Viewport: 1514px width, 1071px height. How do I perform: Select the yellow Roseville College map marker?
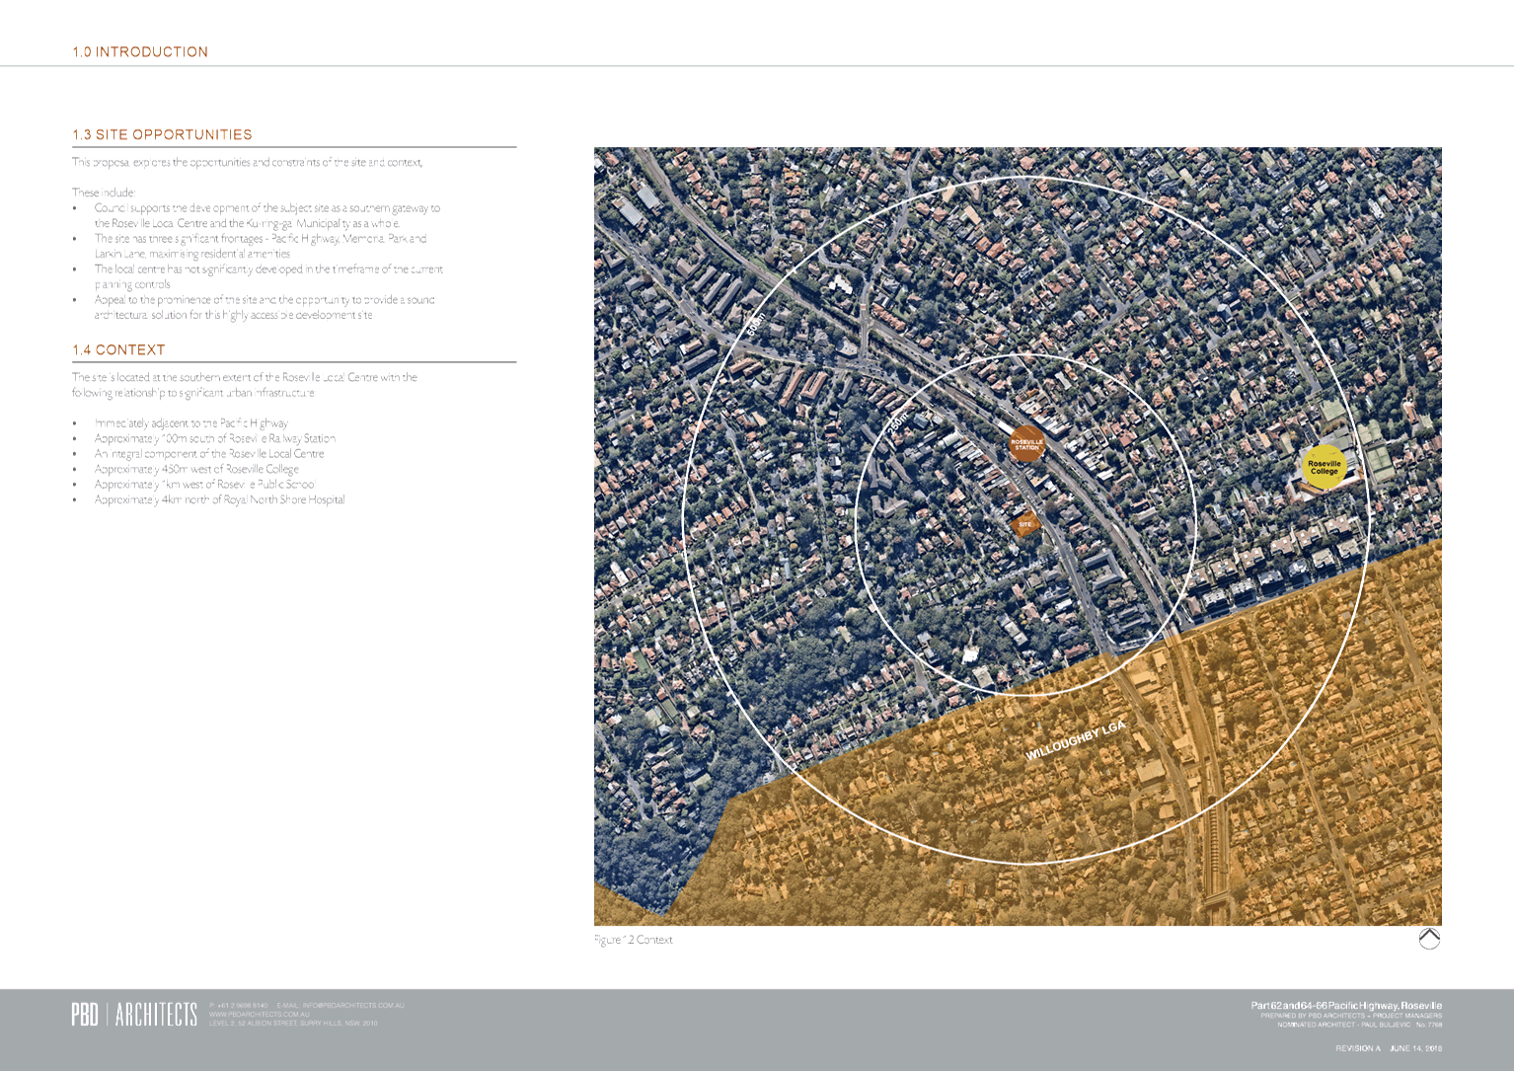click(x=1324, y=467)
